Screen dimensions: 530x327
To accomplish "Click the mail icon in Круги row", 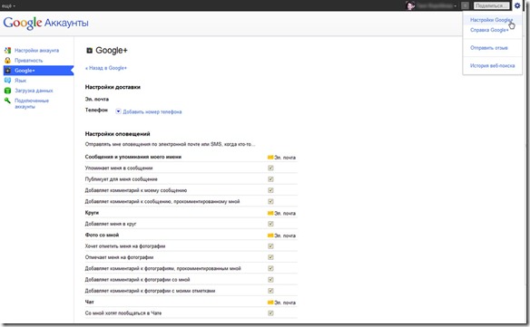I will click(x=270, y=213).
